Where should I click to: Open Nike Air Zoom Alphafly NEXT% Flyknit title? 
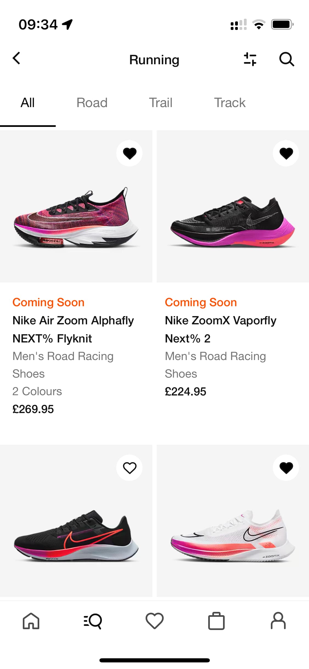73,329
